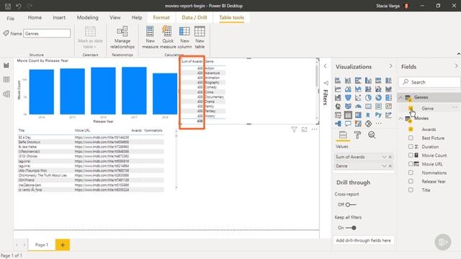Choose the Funnel visual

click(x=348, y=98)
